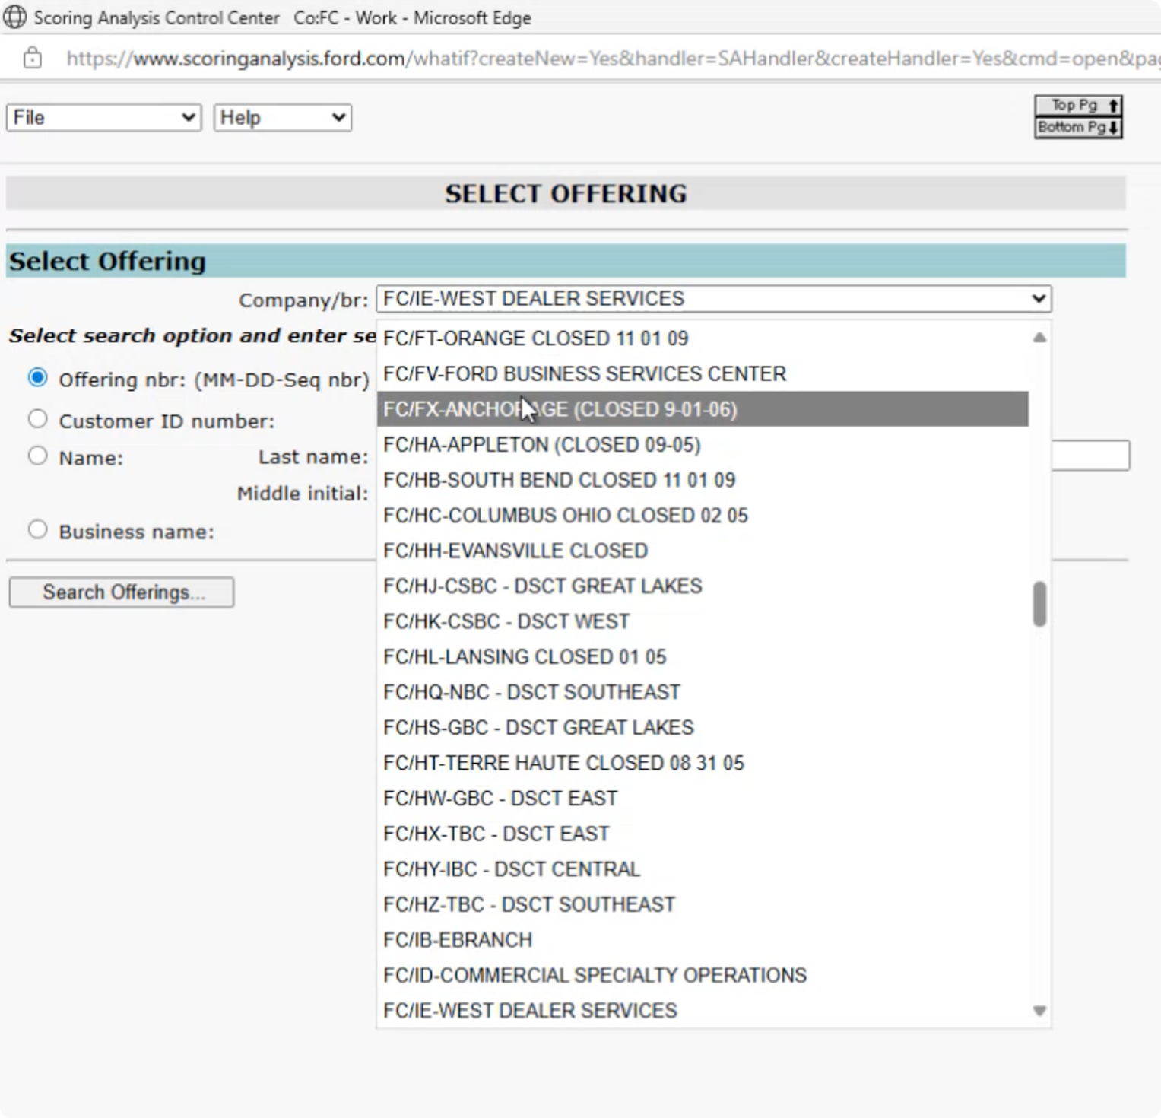
Task: Click the site lock icon in address bar
Action: [x=32, y=58]
